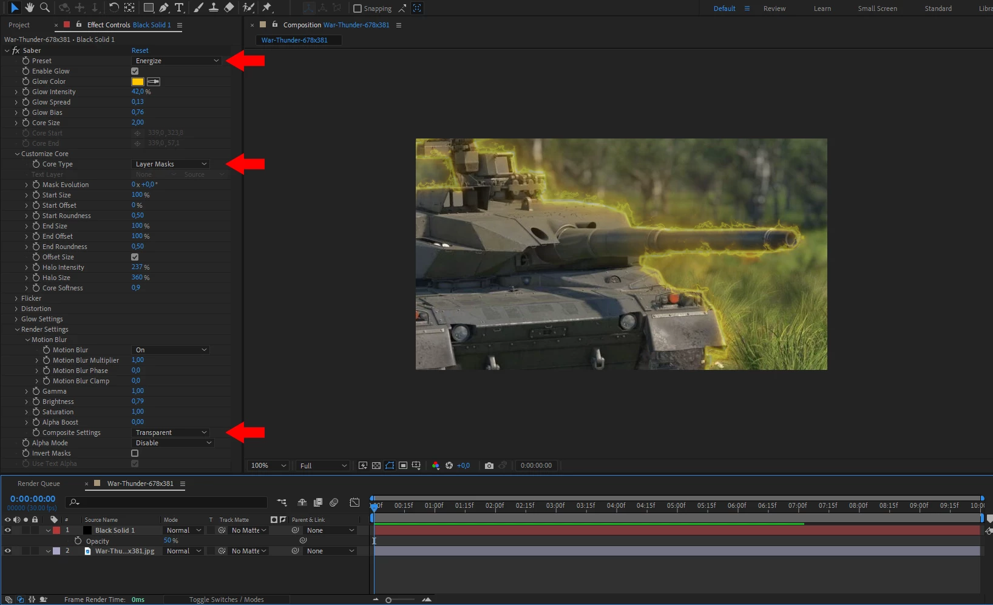Select the Zoom magnifier tool
This screenshot has width=993, height=605.
(44, 8)
